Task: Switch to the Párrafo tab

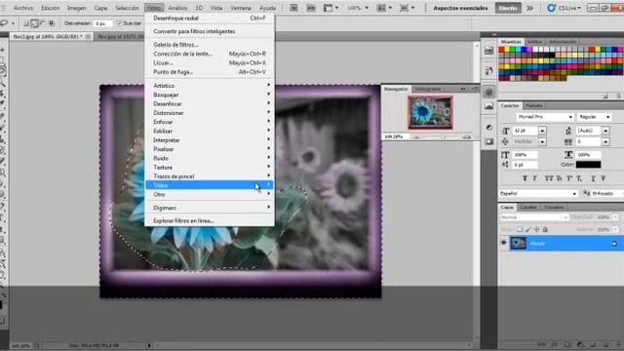Action: 533,105
